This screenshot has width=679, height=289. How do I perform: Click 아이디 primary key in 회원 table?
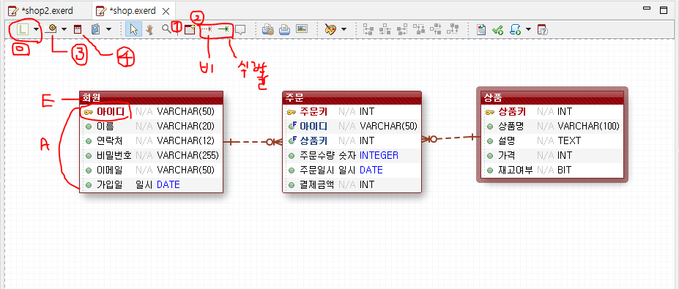(151, 112)
